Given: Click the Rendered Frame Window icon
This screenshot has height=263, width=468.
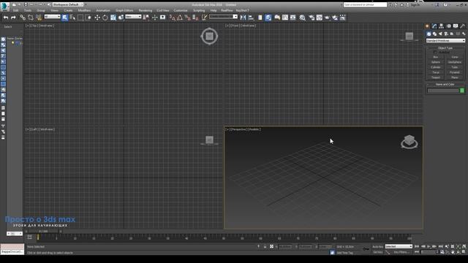Looking at the screenshot, I should [x=320, y=18].
